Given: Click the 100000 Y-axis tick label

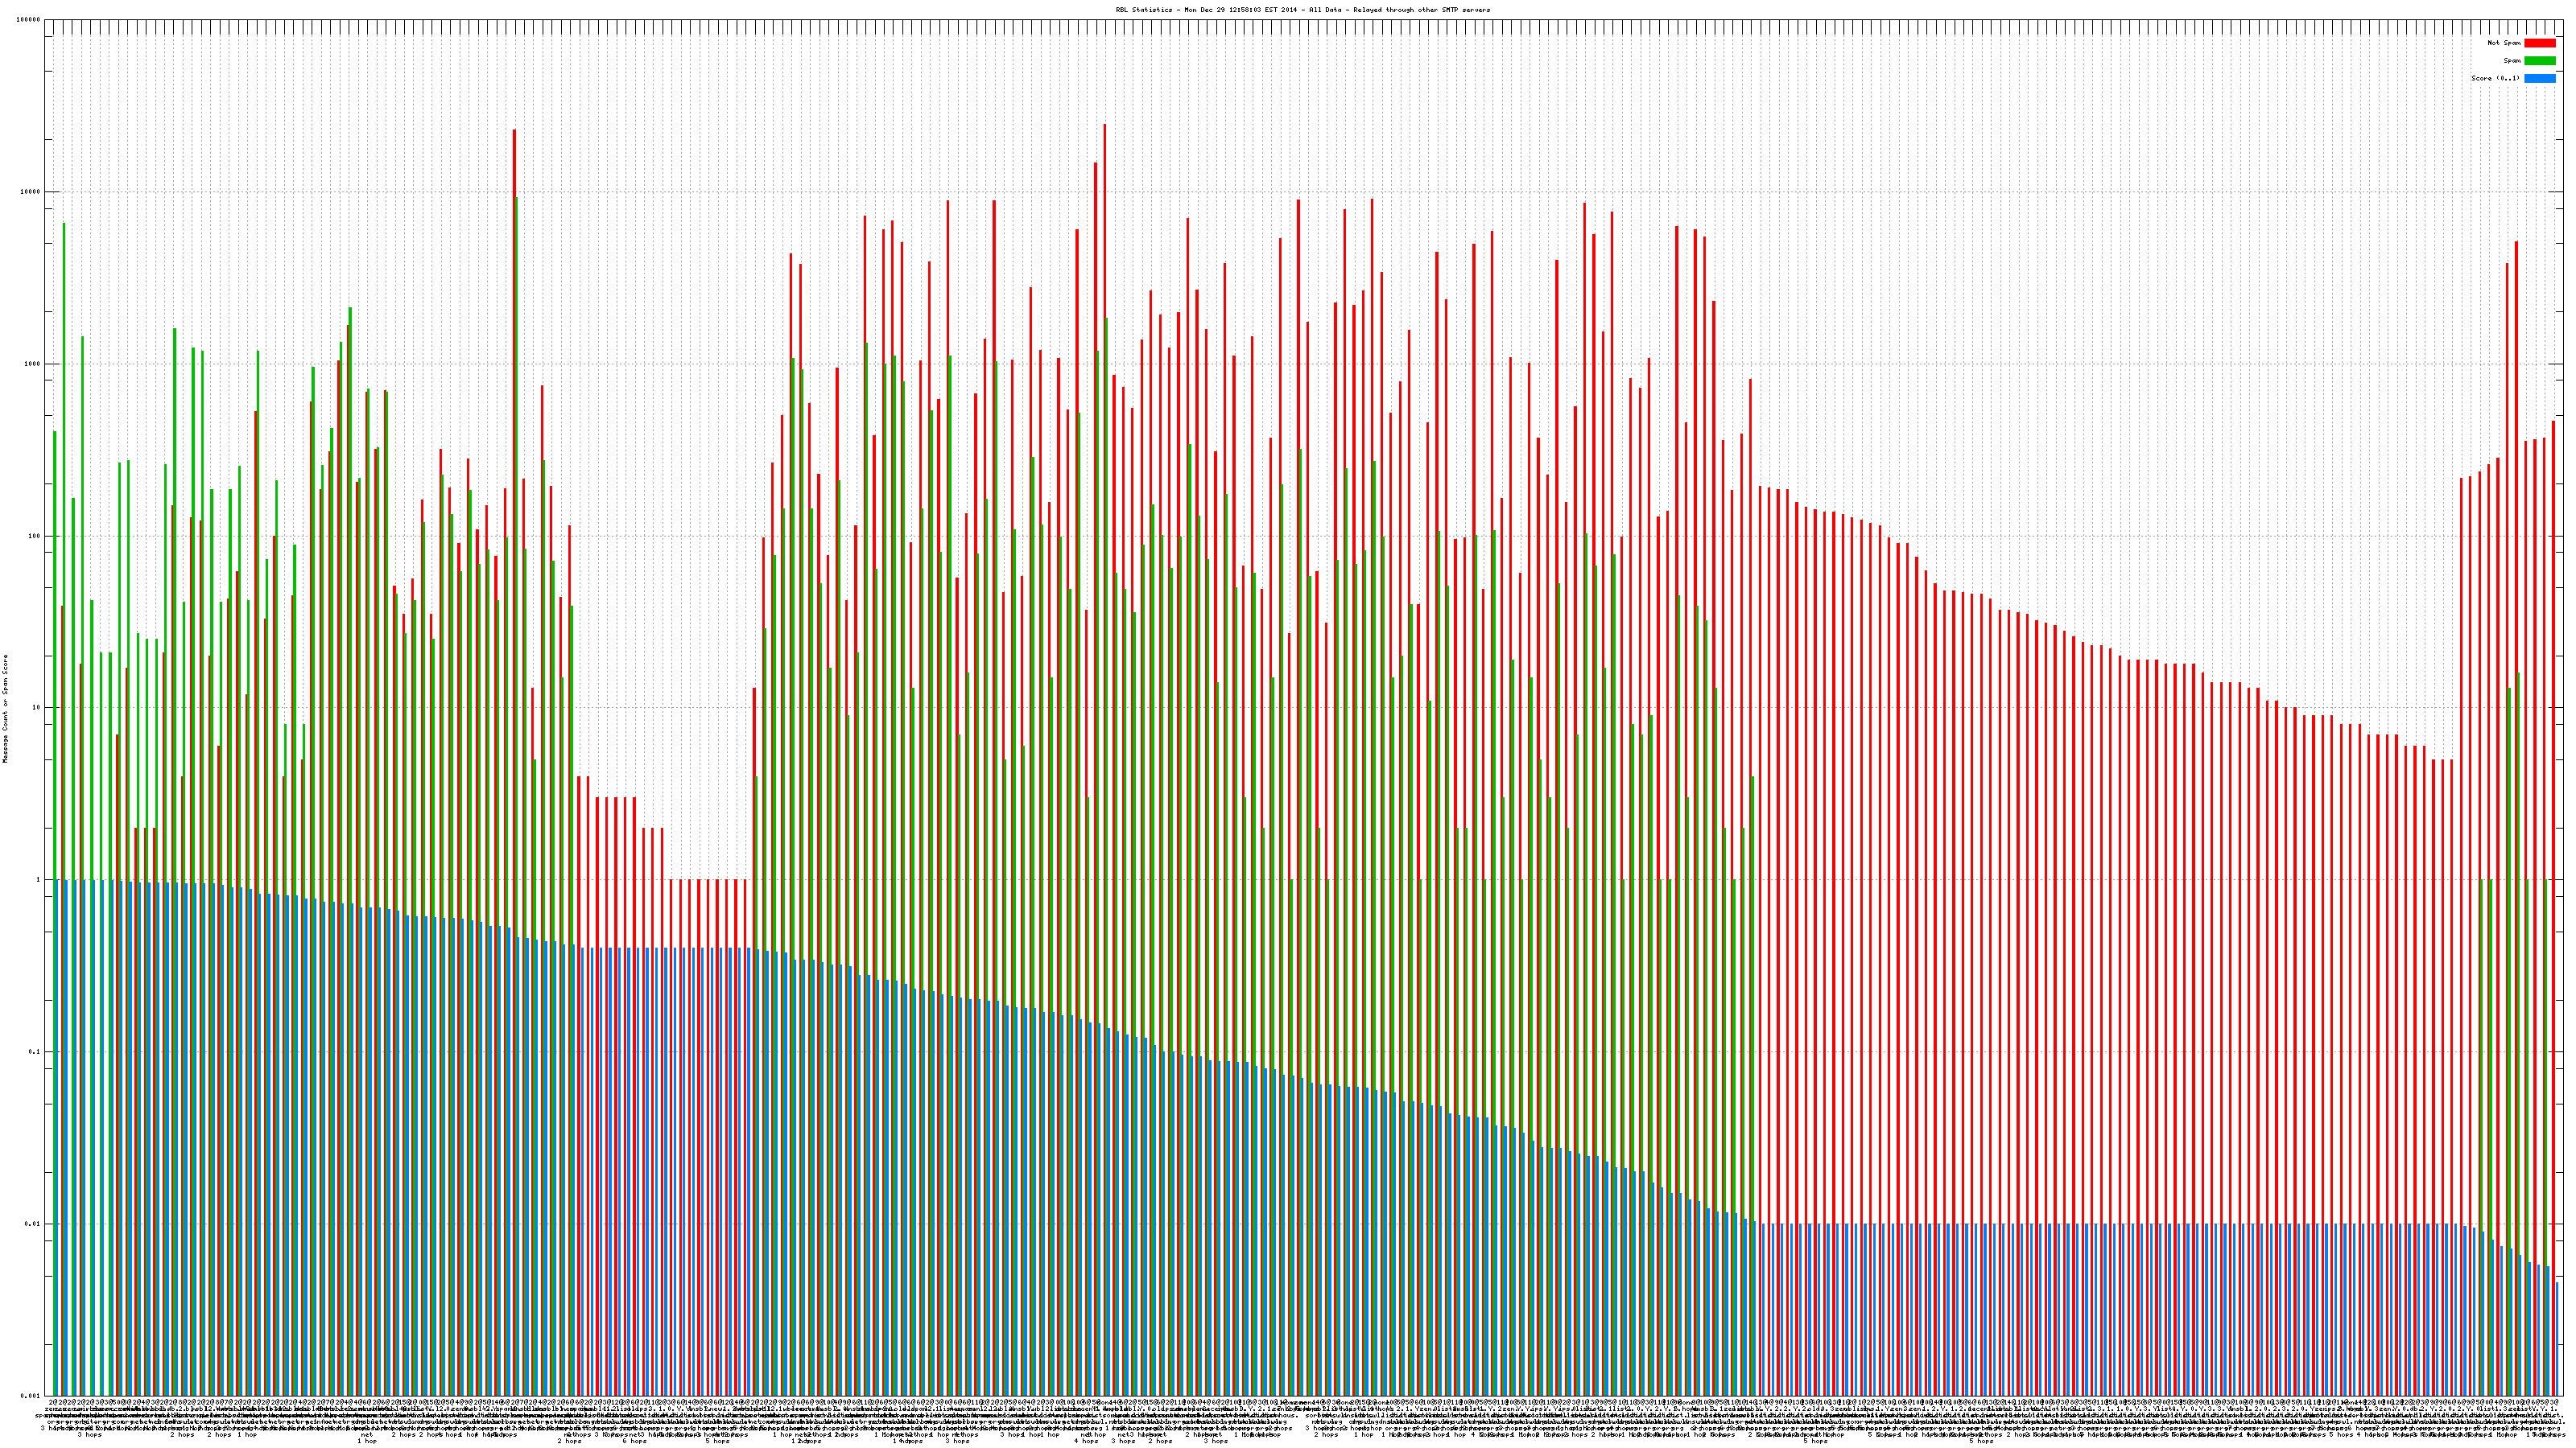Looking at the screenshot, I should 29,20.
